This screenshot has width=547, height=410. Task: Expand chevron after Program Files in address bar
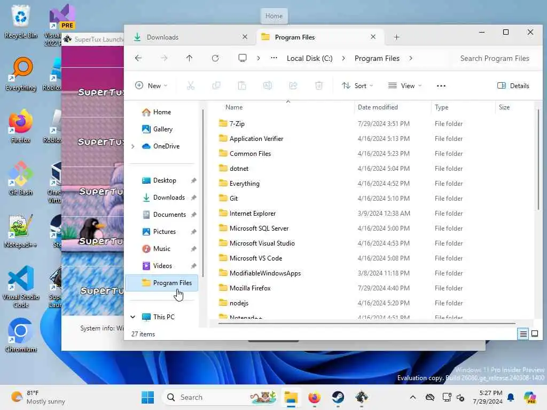pos(411,58)
